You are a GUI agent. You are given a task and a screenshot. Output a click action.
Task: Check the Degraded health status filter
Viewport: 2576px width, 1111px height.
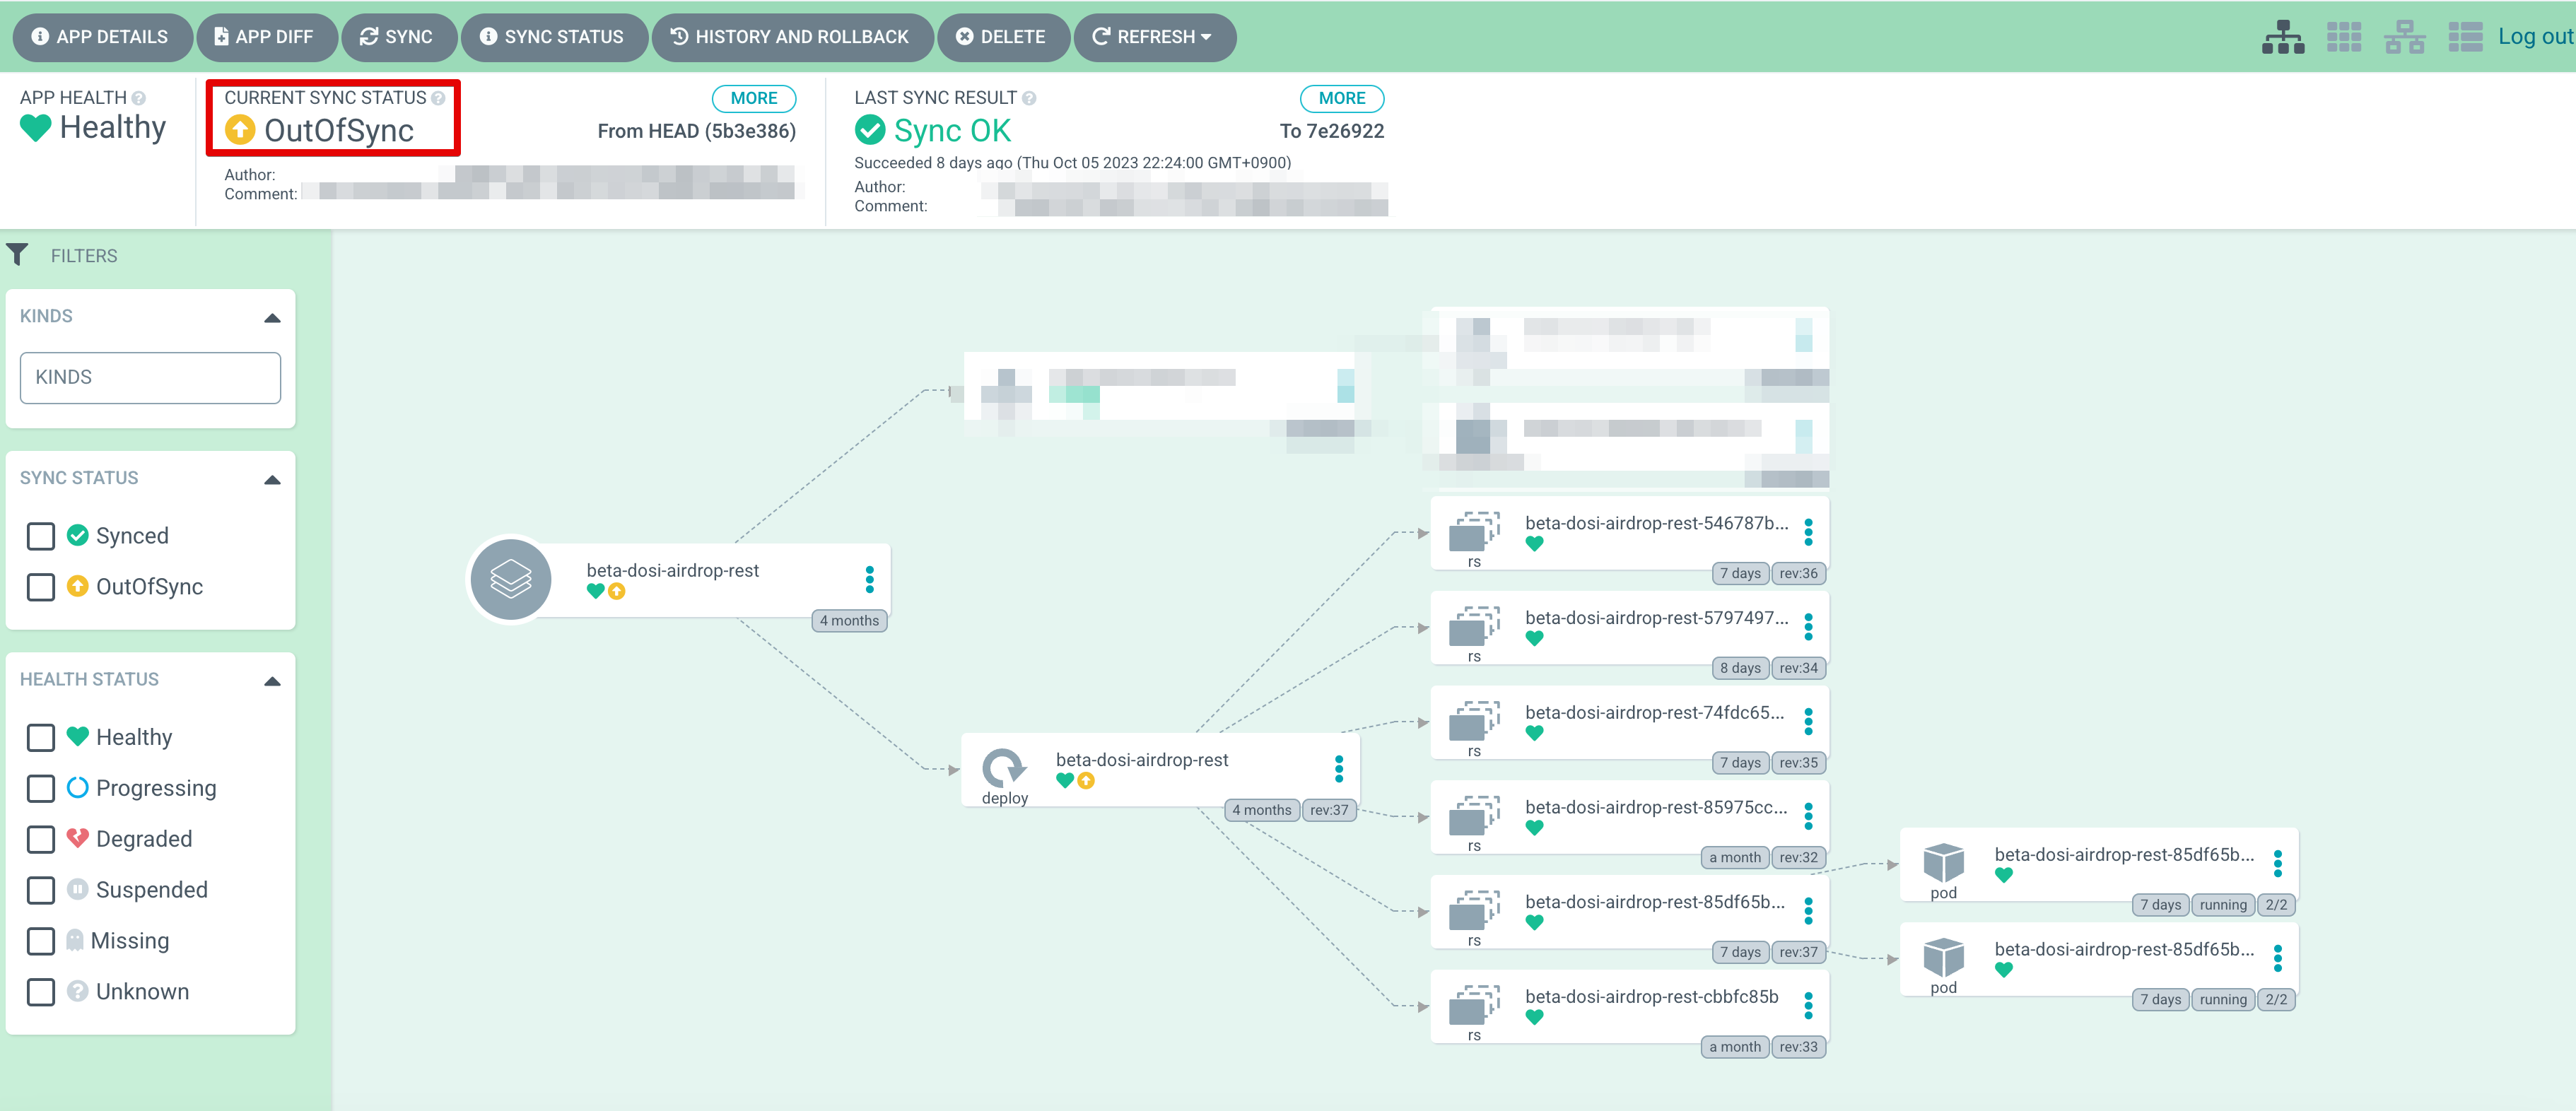click(41, 839)
